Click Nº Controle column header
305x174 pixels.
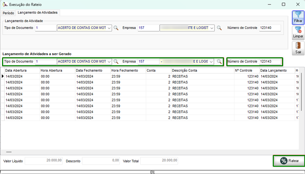[247, 70]
